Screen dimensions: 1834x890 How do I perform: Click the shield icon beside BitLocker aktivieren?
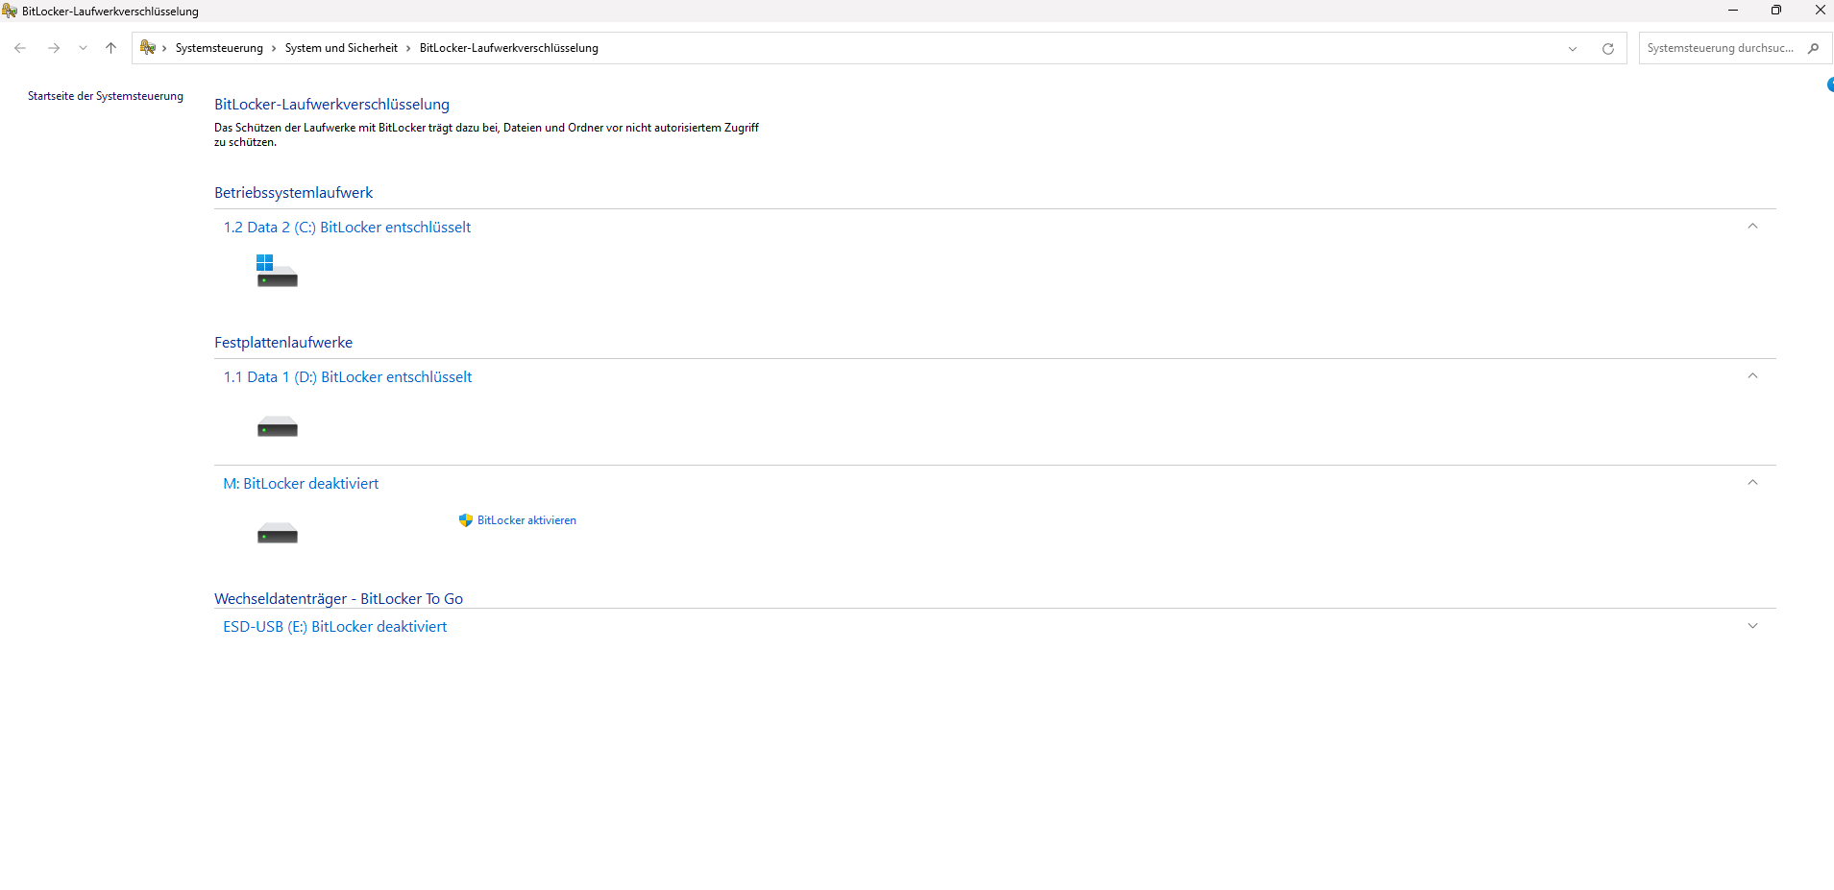tap(466, 520)
